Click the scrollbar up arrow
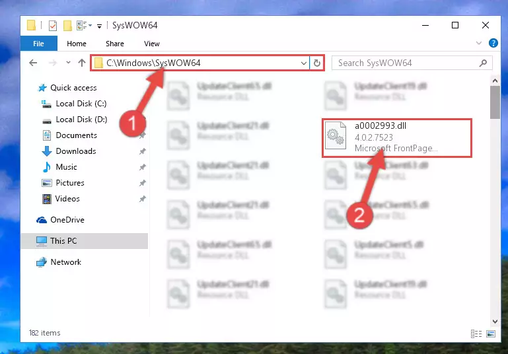Screen dimensions: 508x354 495,81
